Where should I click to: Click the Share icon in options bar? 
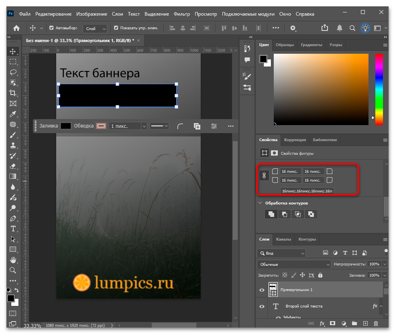[325, 28]
